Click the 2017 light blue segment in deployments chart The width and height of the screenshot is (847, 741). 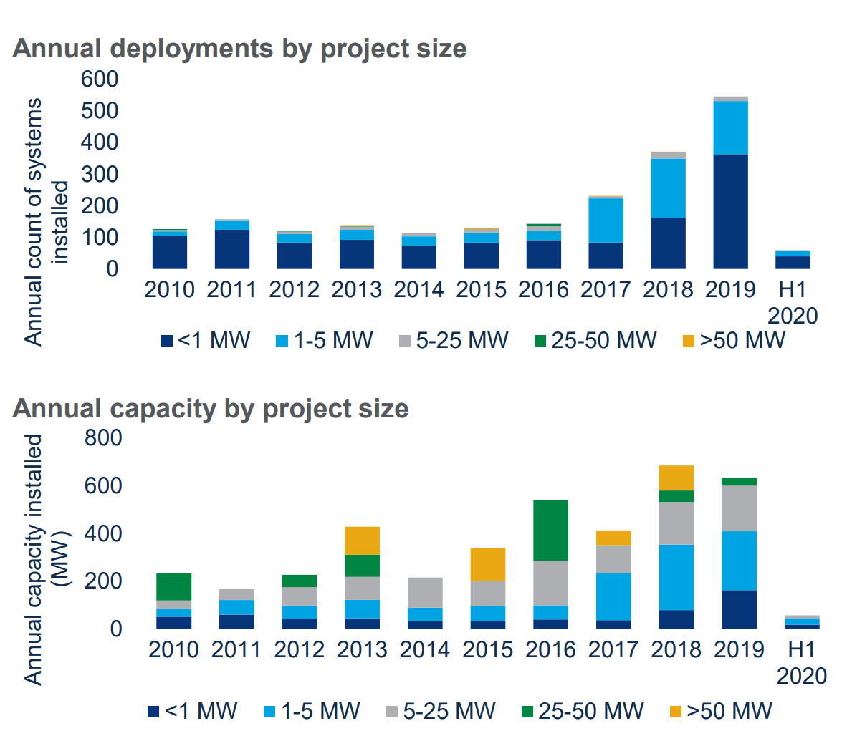[x=606, y=220]
